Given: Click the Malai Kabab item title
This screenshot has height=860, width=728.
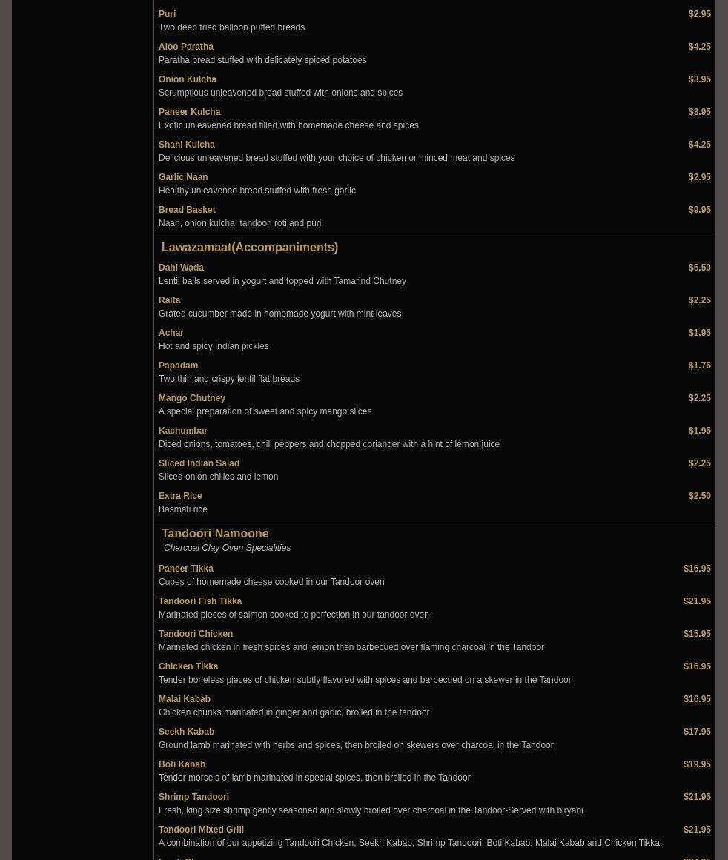Looking at the screenshot, I should coord(184,699).
